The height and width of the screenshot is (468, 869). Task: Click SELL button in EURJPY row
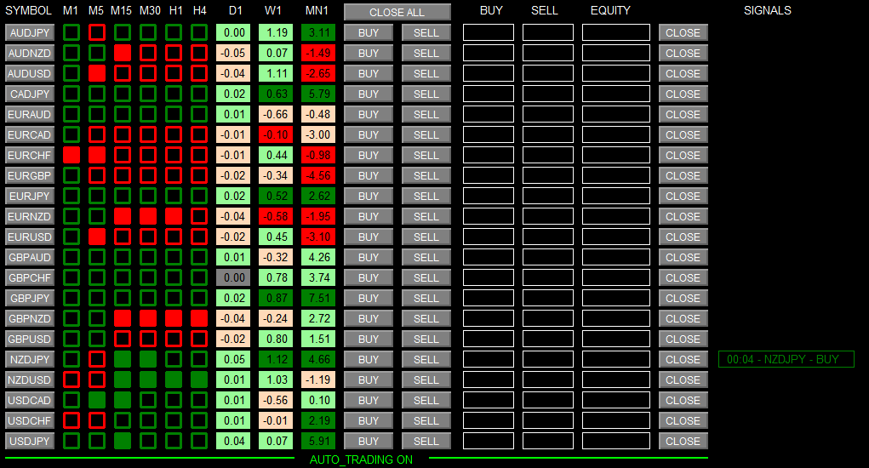426,196
